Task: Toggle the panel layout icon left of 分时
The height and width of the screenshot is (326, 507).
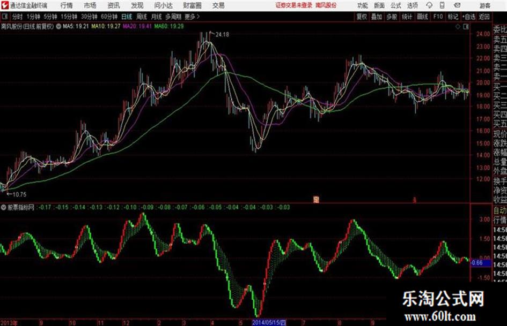Action: [x=4, y=17]
